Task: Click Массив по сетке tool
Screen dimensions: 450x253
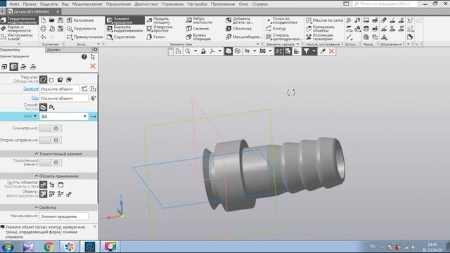Action: [x=324, y=20]
